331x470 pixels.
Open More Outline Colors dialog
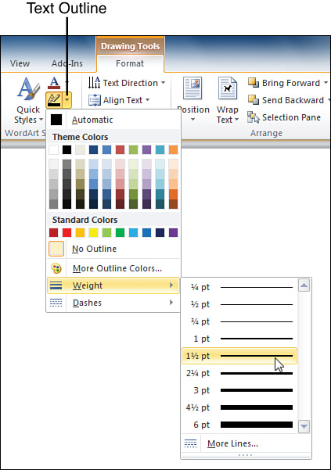pos(113,268)
